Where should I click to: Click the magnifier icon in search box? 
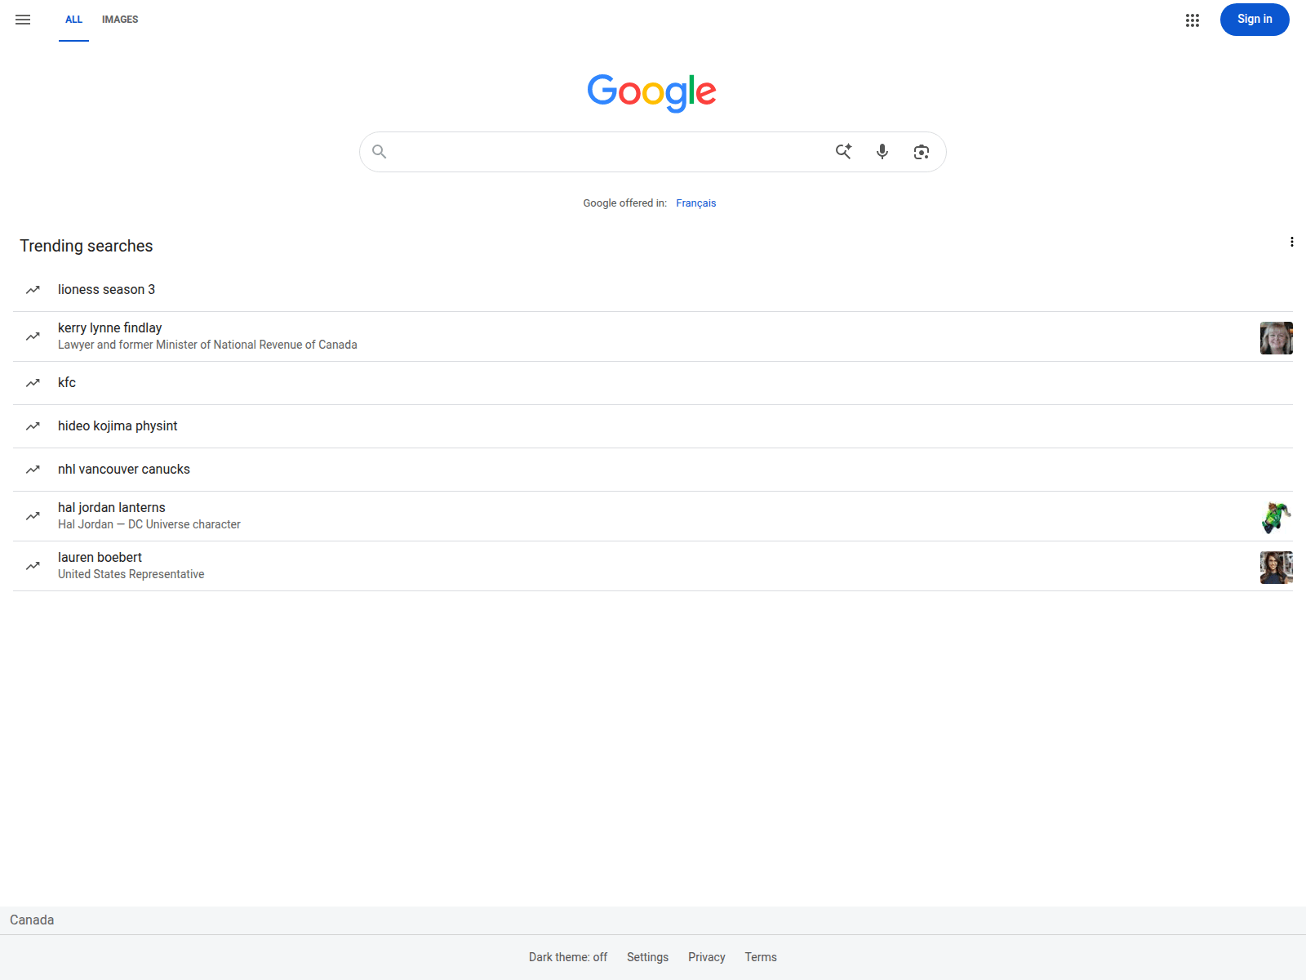(380, 152)
